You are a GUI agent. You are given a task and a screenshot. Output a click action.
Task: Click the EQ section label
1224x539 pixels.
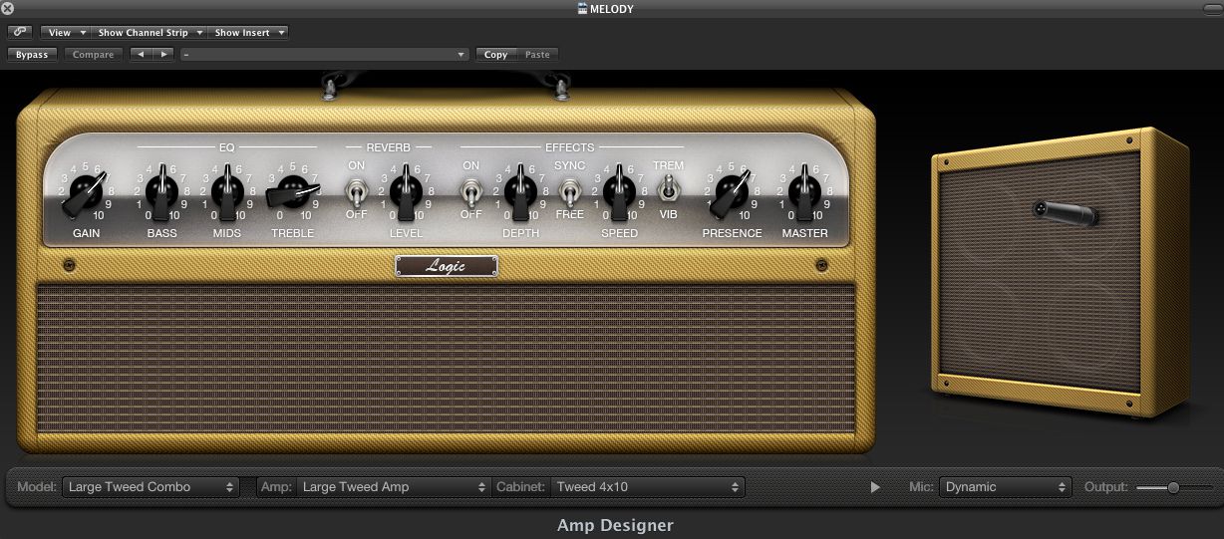227,147
